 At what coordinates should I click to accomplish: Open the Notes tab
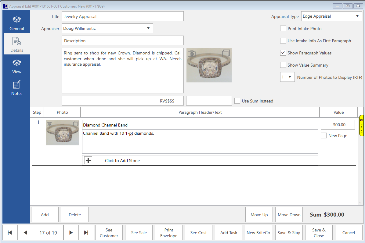[x=17, y=89]
